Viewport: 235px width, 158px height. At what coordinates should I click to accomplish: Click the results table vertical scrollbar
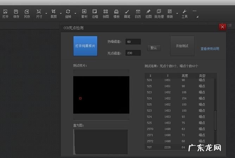[215, 119]
